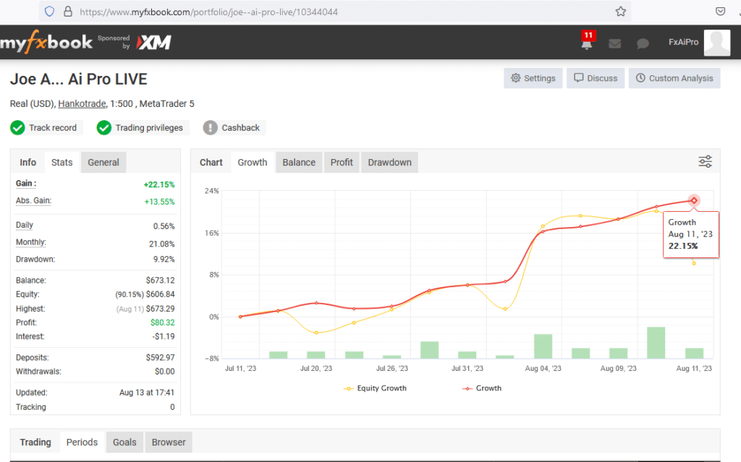Screen dimensions: 741x462
Task: Open the Browser tab
Action: (x=169, y=442)
